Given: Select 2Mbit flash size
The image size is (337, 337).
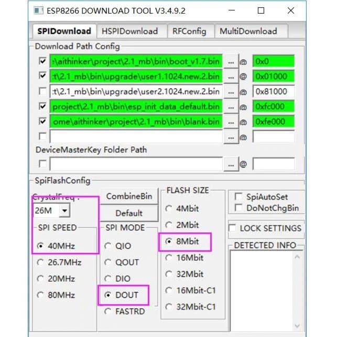Looking at the screenshot, I should point(182,225).
